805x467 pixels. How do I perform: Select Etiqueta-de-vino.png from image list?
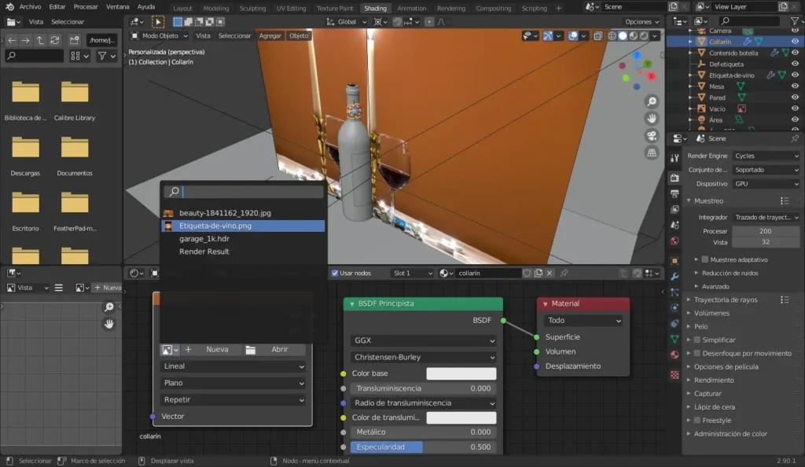pos(243,226)
